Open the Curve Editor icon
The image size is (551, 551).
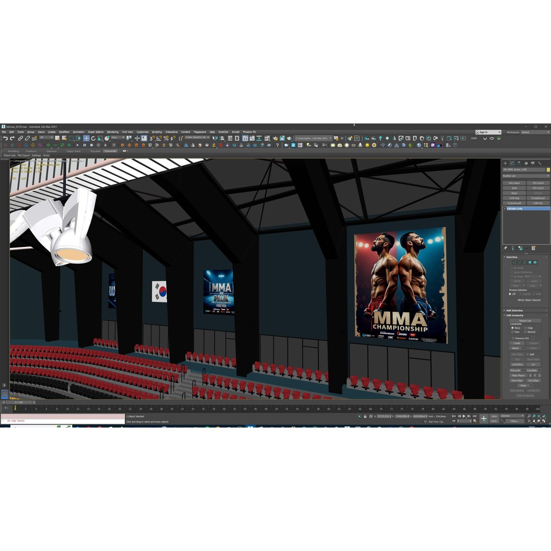click(252, 138)
